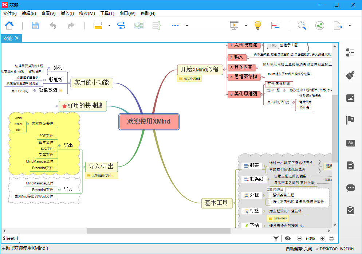Insert an image via the sidebar icon
This screenshot has height=254, width=362.
point(350,98)
